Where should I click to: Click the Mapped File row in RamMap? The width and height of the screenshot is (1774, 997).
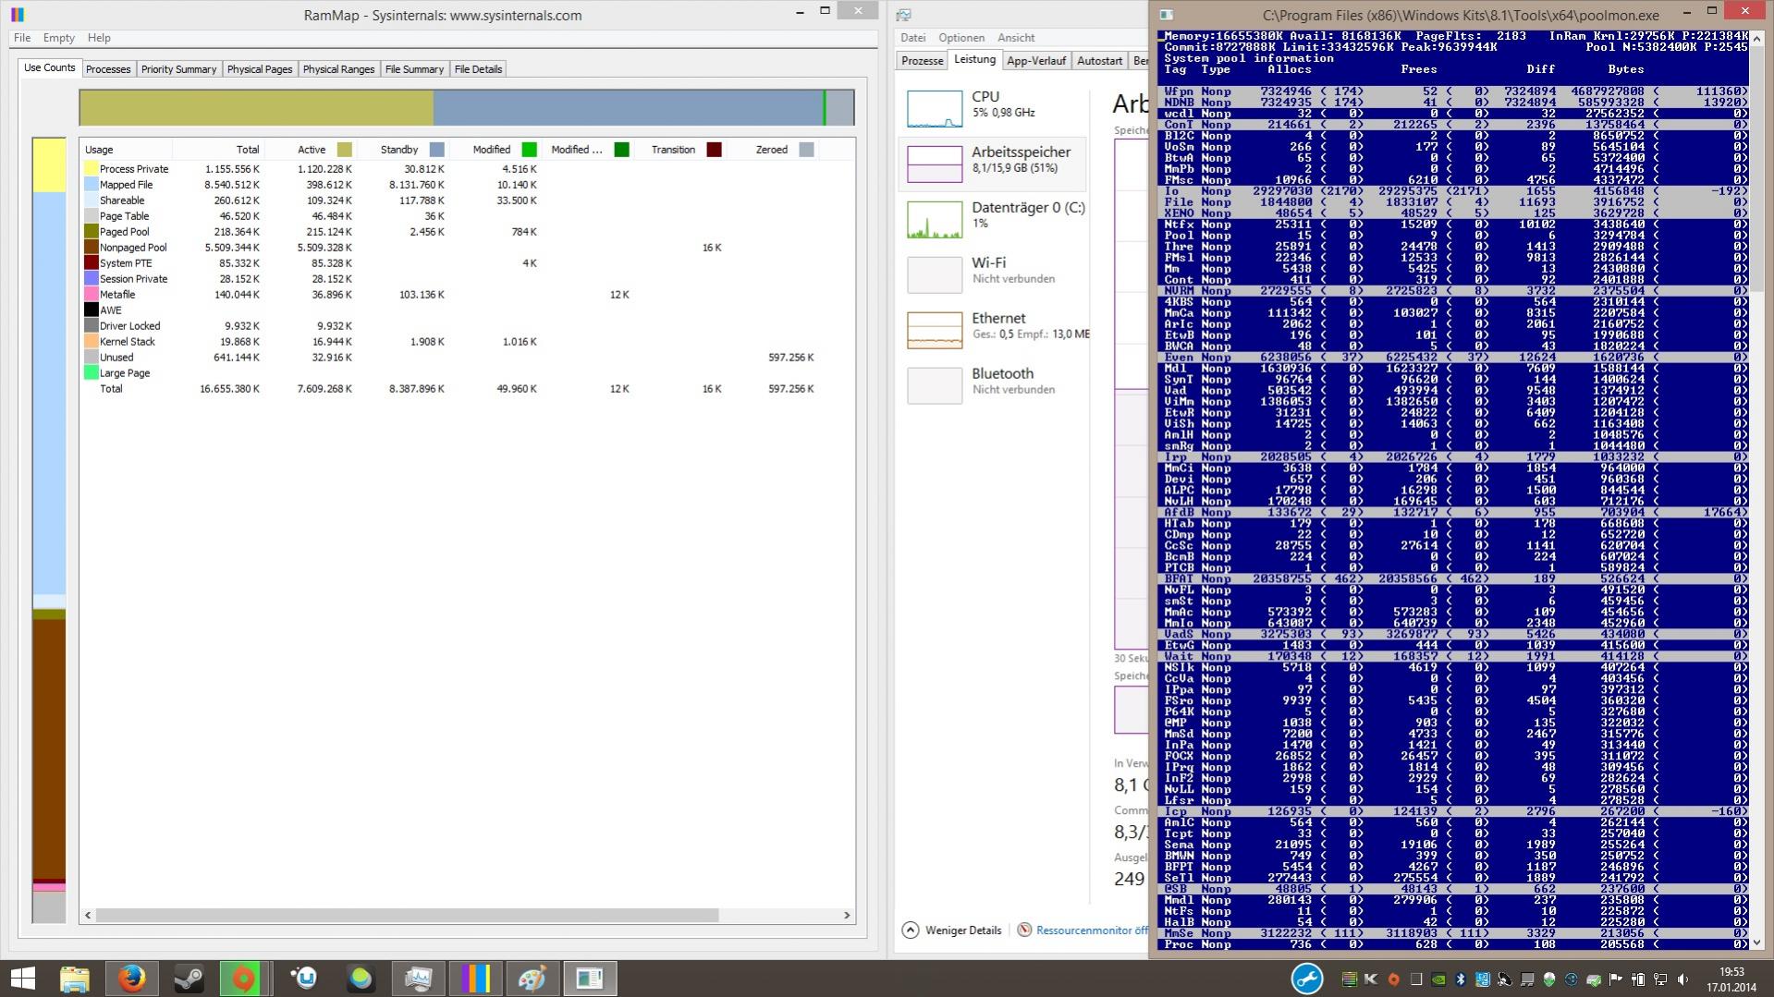click(x=450, y=185)
